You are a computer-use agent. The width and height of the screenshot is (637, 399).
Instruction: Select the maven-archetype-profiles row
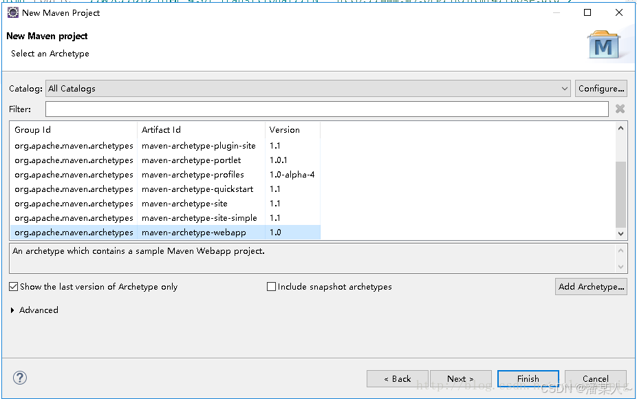point(165,175)
